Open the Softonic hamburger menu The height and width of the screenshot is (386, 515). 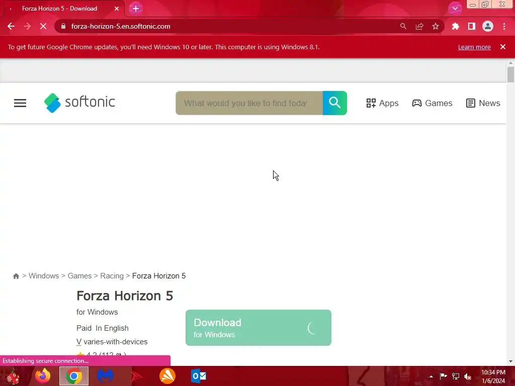(x=20, y=103)
